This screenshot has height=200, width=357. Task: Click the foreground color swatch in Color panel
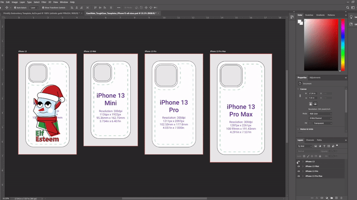pyautogui.click(x=299, y=20)
